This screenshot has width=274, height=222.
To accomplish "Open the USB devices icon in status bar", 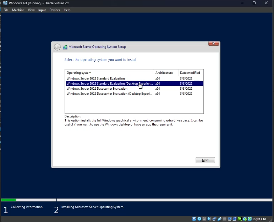I will [220, 219].
